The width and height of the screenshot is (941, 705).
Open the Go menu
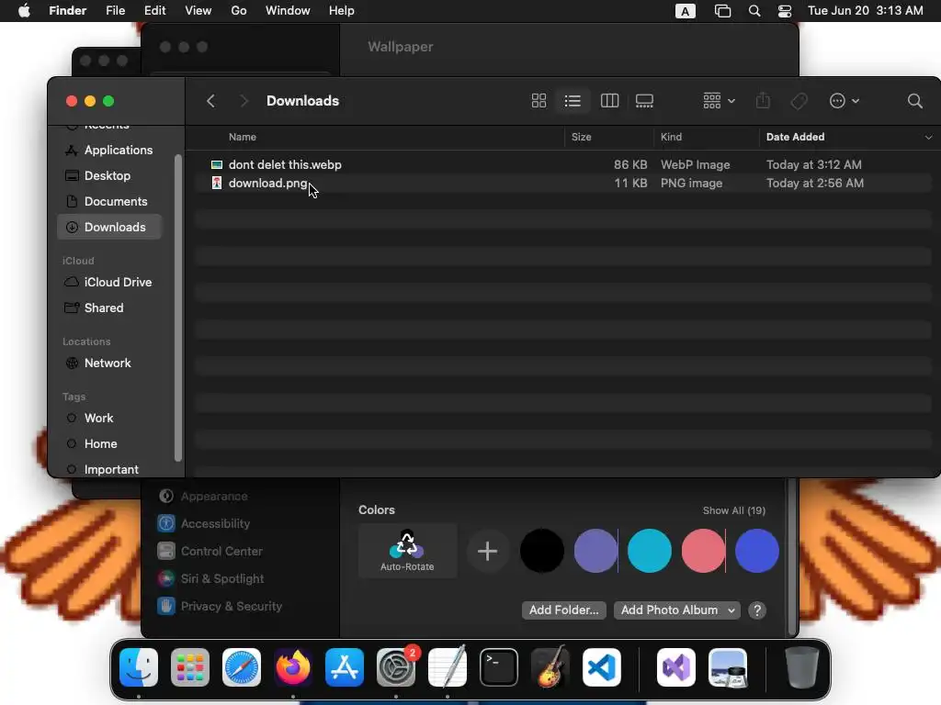click(239, 10)
